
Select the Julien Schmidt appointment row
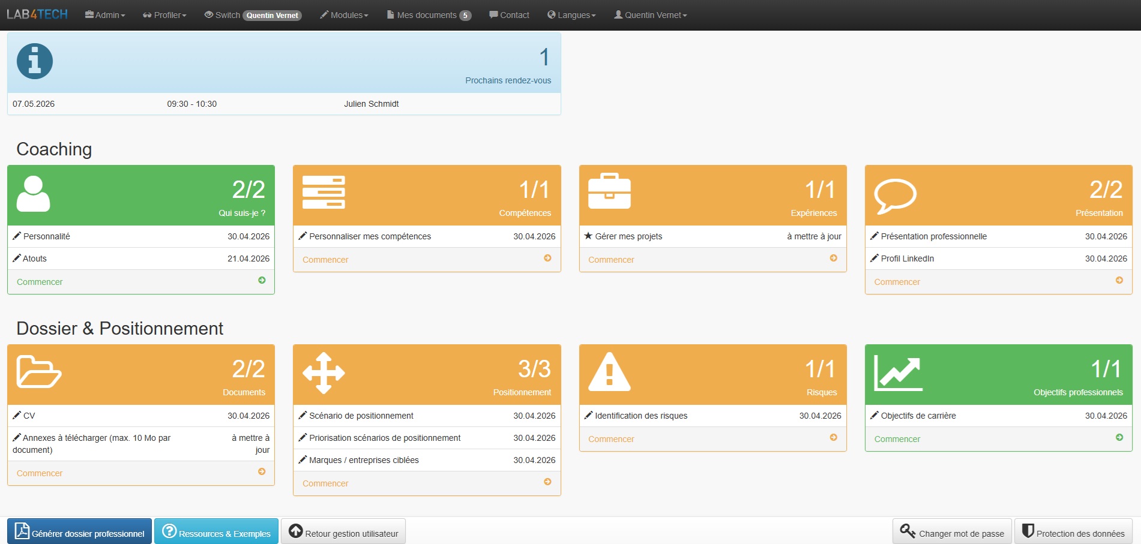point(284,104)
